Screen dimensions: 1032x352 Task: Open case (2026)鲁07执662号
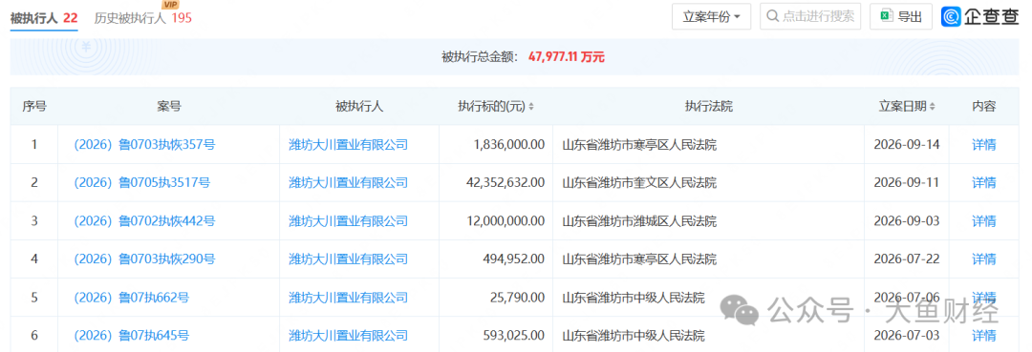132,298
